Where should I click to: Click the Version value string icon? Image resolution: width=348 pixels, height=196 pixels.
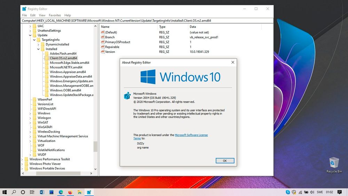[103, 52]
